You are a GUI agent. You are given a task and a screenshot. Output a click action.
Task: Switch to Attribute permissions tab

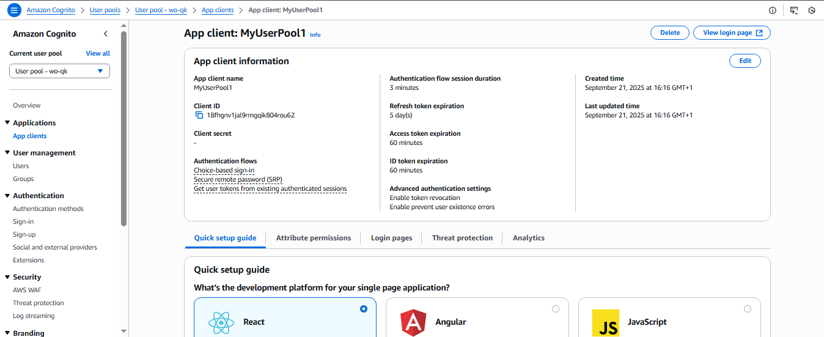coord(314,238)
